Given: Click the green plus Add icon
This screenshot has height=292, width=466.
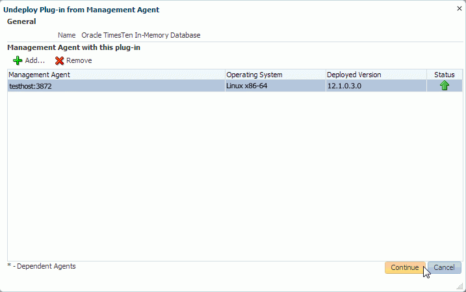Looking at the screenshot, I should 18,60.
